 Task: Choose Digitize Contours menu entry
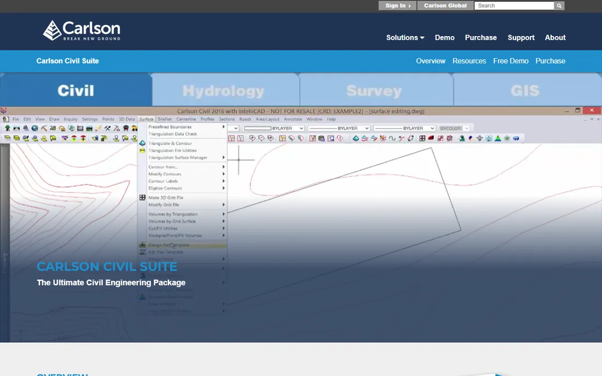pyautogui.click(x=165, y=188)
